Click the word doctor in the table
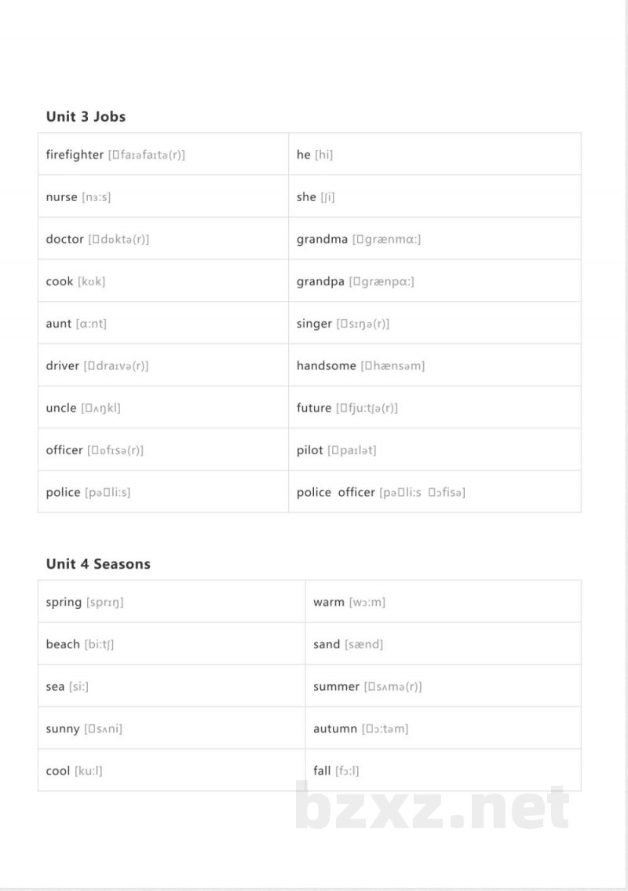 click(64, 239)
